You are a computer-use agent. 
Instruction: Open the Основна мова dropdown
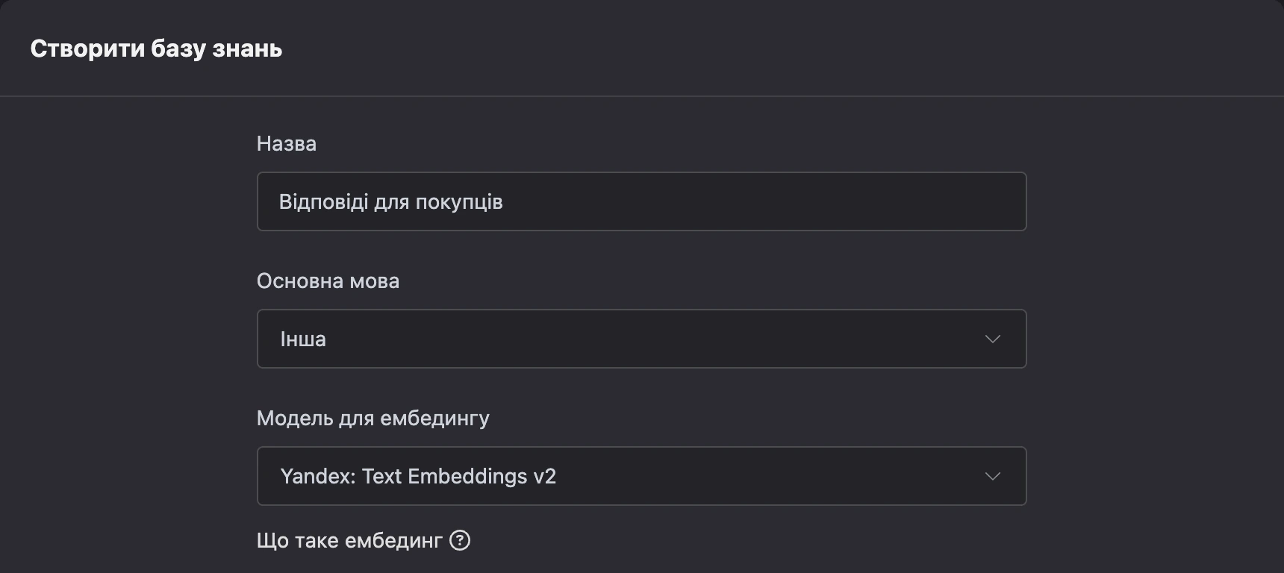(641, 339)
